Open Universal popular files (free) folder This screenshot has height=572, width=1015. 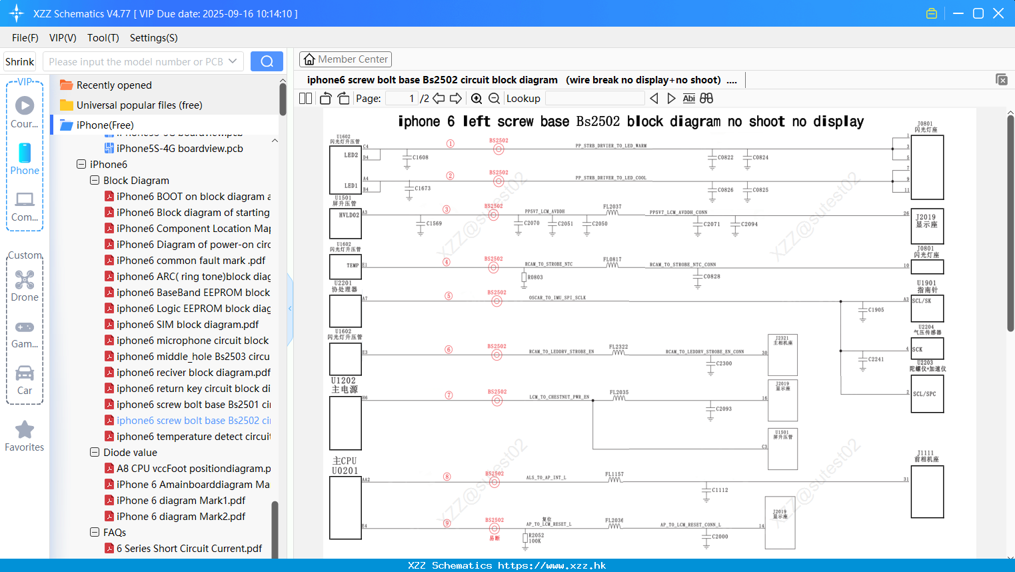tap(131, 105)
